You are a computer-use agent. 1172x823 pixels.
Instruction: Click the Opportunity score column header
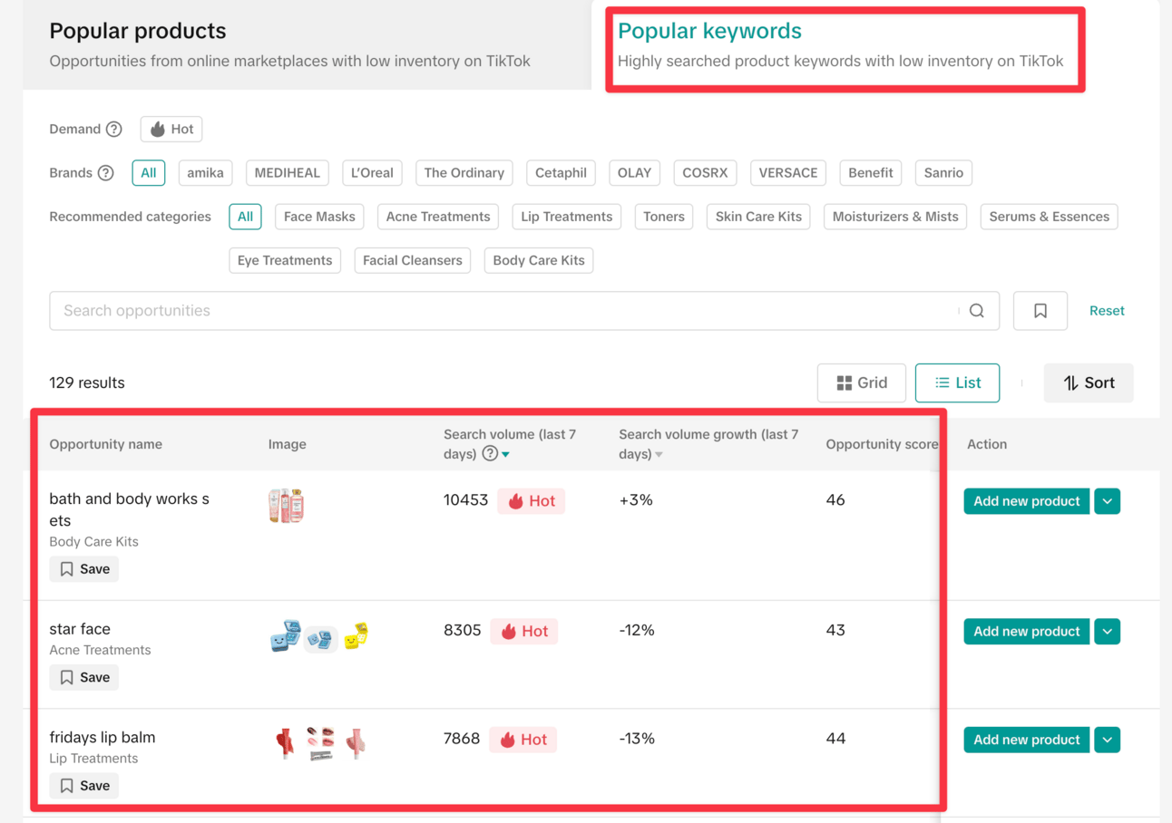(882, 444)
